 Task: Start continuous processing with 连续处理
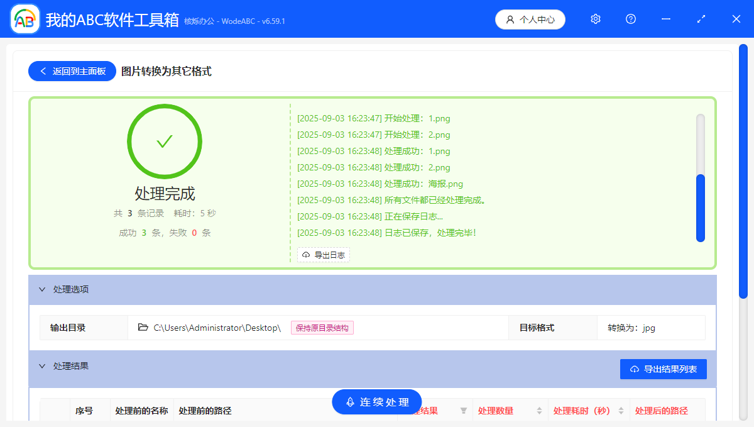click(x=377, y=402)
